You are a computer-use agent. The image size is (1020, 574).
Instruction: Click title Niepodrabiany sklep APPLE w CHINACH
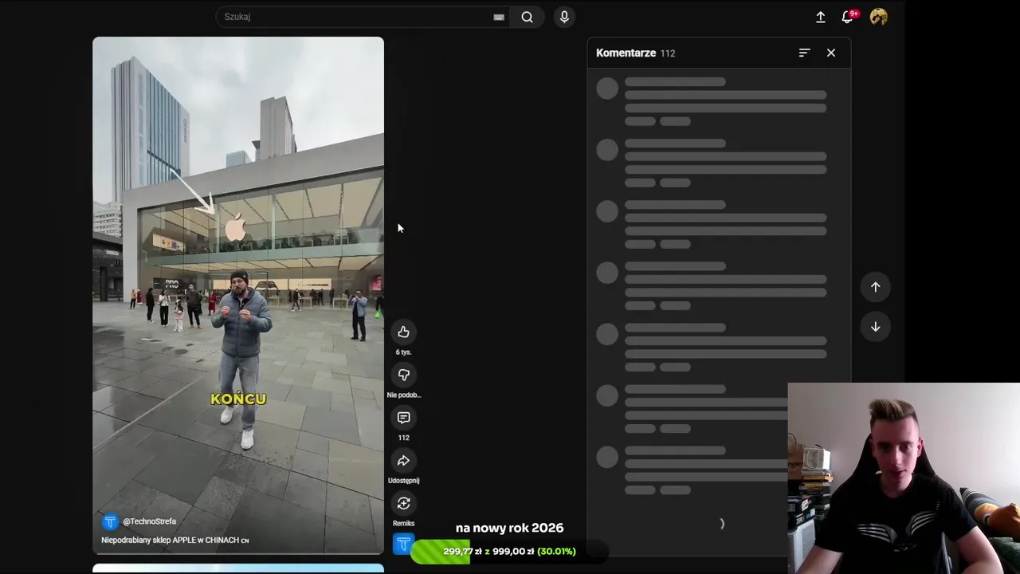[x=175, y=540]
